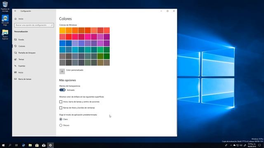Open the network tray icon

(x=238, y=145)
